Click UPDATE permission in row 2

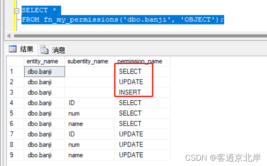coord(142,82)
